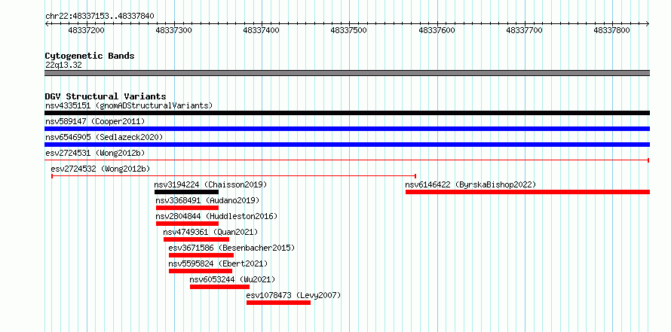Open the nsv589147 (Cooper2011) label
The height and width of the screenshot is (332, 671).
95,121
